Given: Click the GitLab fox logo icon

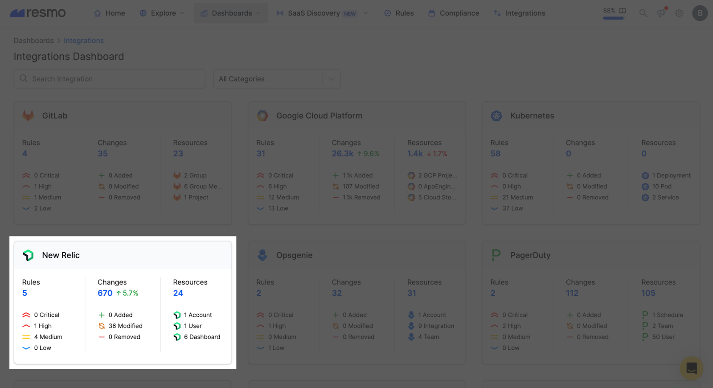Looking at the screenshot, I should (29, 116).
